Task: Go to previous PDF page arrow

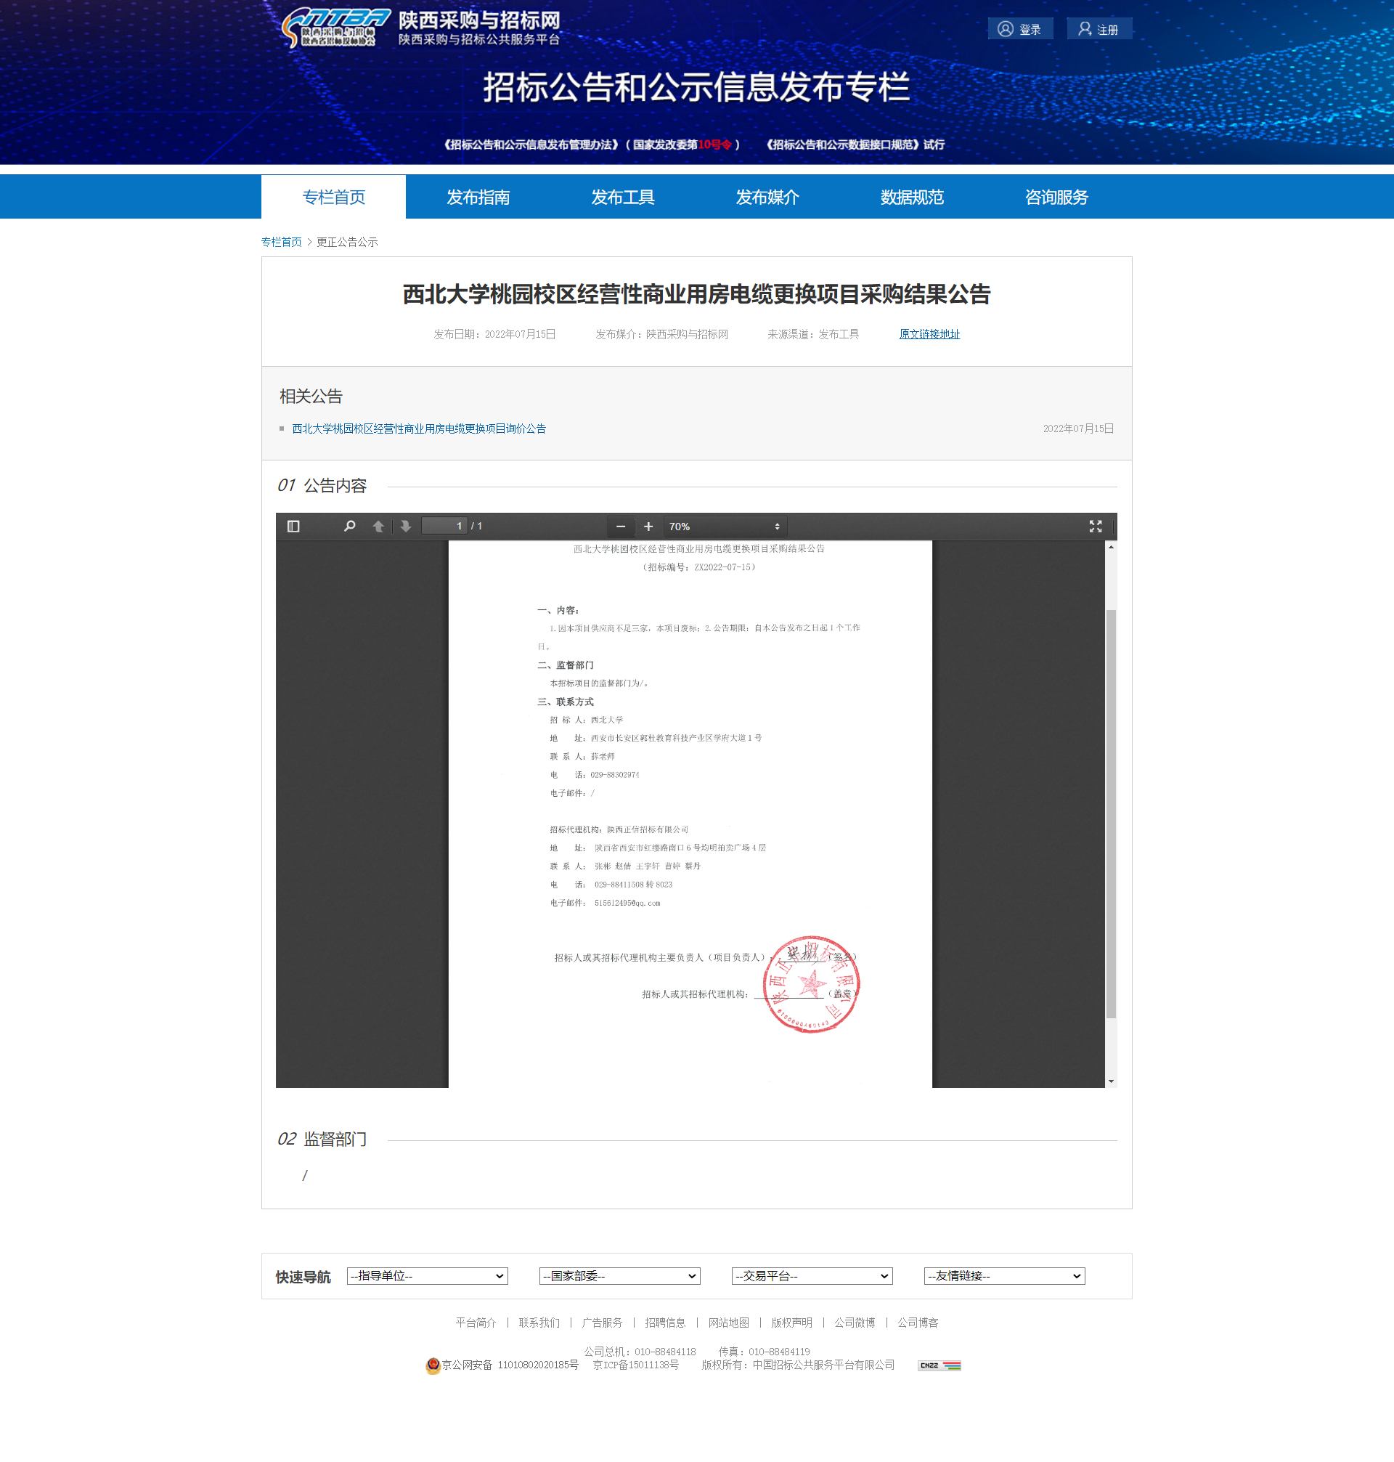Action: [x=378, y=527]
